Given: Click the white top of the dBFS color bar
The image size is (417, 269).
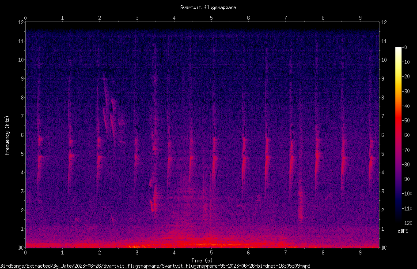Looking at the screenshot, I should pyautogui.click(x=398, y=50).
